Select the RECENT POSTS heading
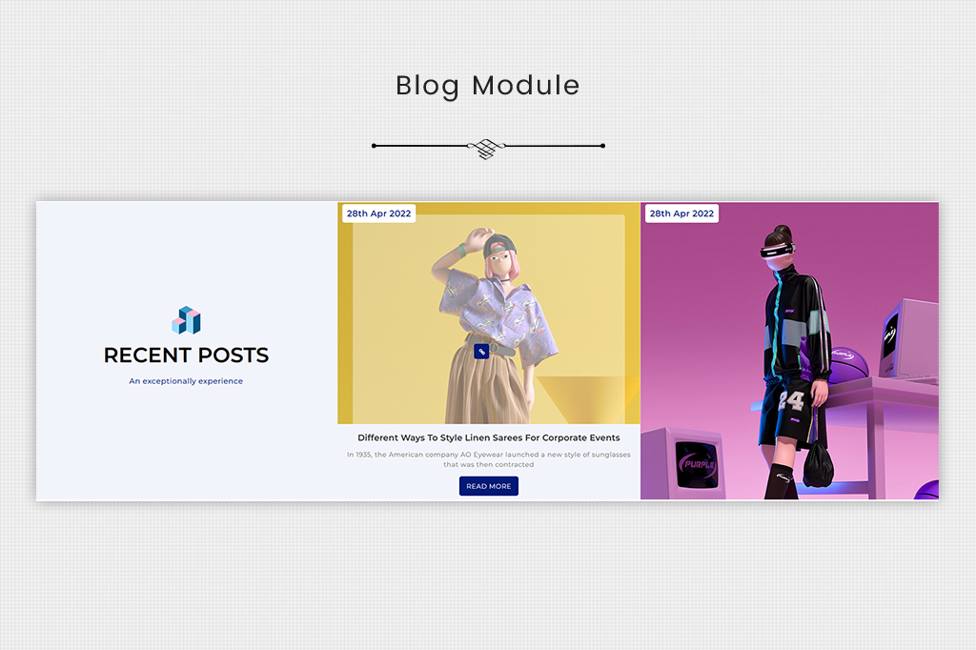Viewport: 976px width, 650px height. tap(187, 355)
